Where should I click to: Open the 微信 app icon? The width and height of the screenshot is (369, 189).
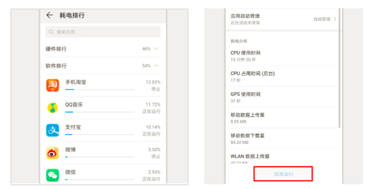click(x=53, y=175)
